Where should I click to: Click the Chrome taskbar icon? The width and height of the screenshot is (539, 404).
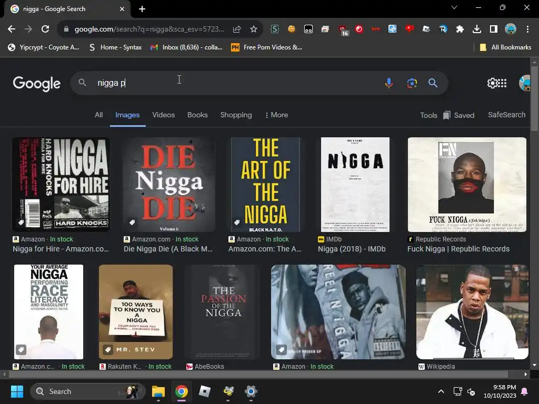(182, 391)
